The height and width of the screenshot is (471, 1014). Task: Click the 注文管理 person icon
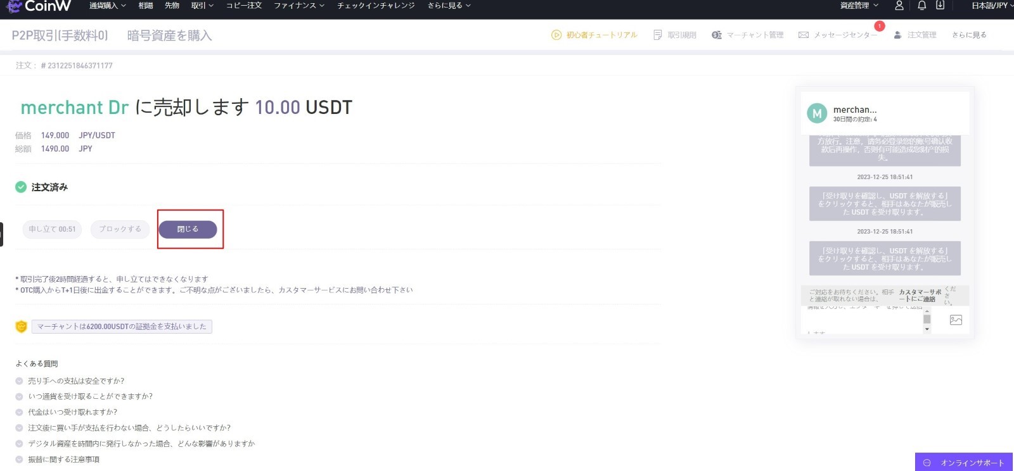coord(897,35)
